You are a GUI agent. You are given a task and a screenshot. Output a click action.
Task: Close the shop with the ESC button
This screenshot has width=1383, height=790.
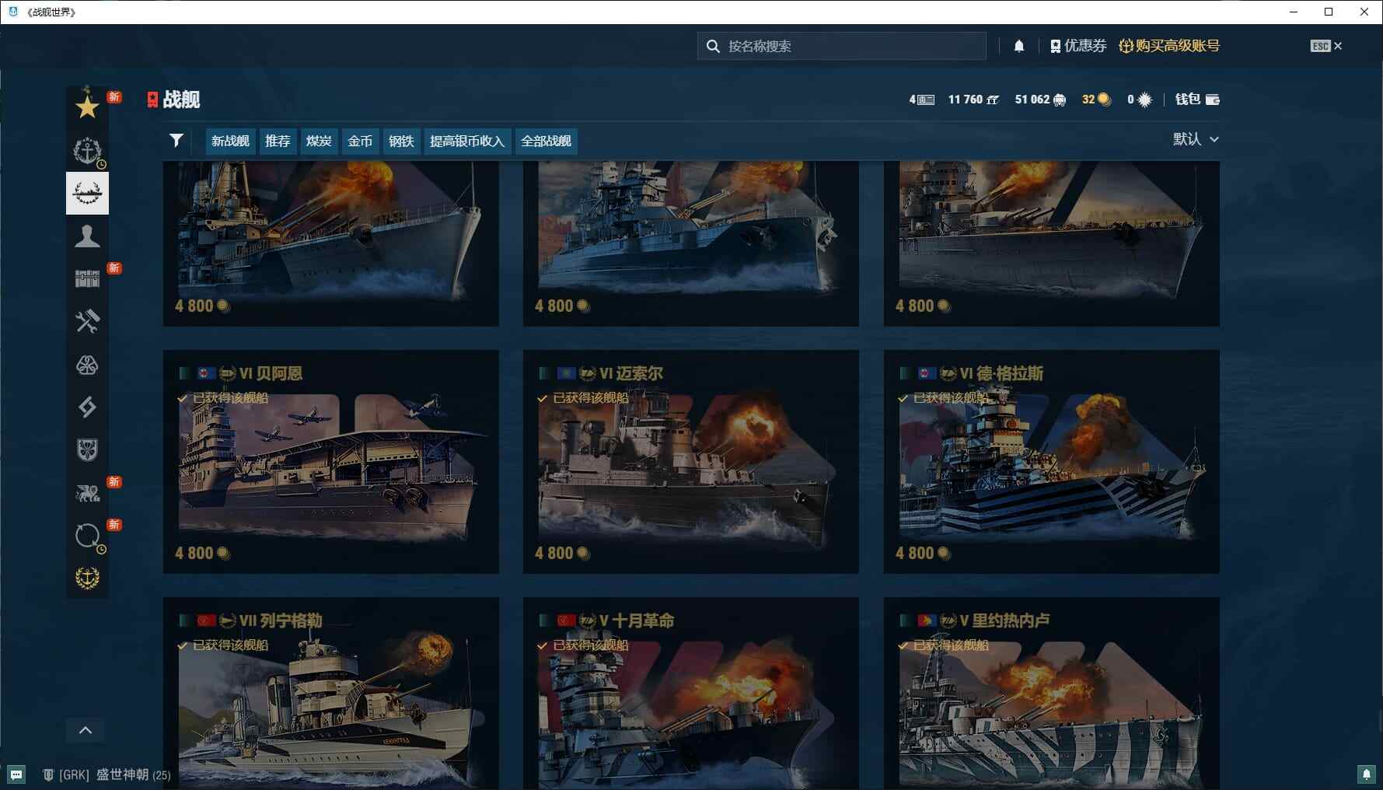[1325, 46]
